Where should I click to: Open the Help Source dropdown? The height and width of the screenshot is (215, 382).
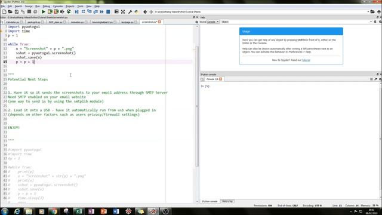tap(213, 22)
